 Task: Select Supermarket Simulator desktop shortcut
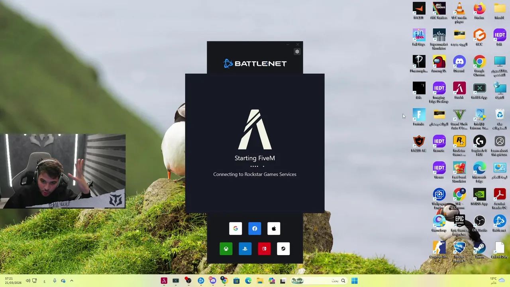(x=439, y=39)
